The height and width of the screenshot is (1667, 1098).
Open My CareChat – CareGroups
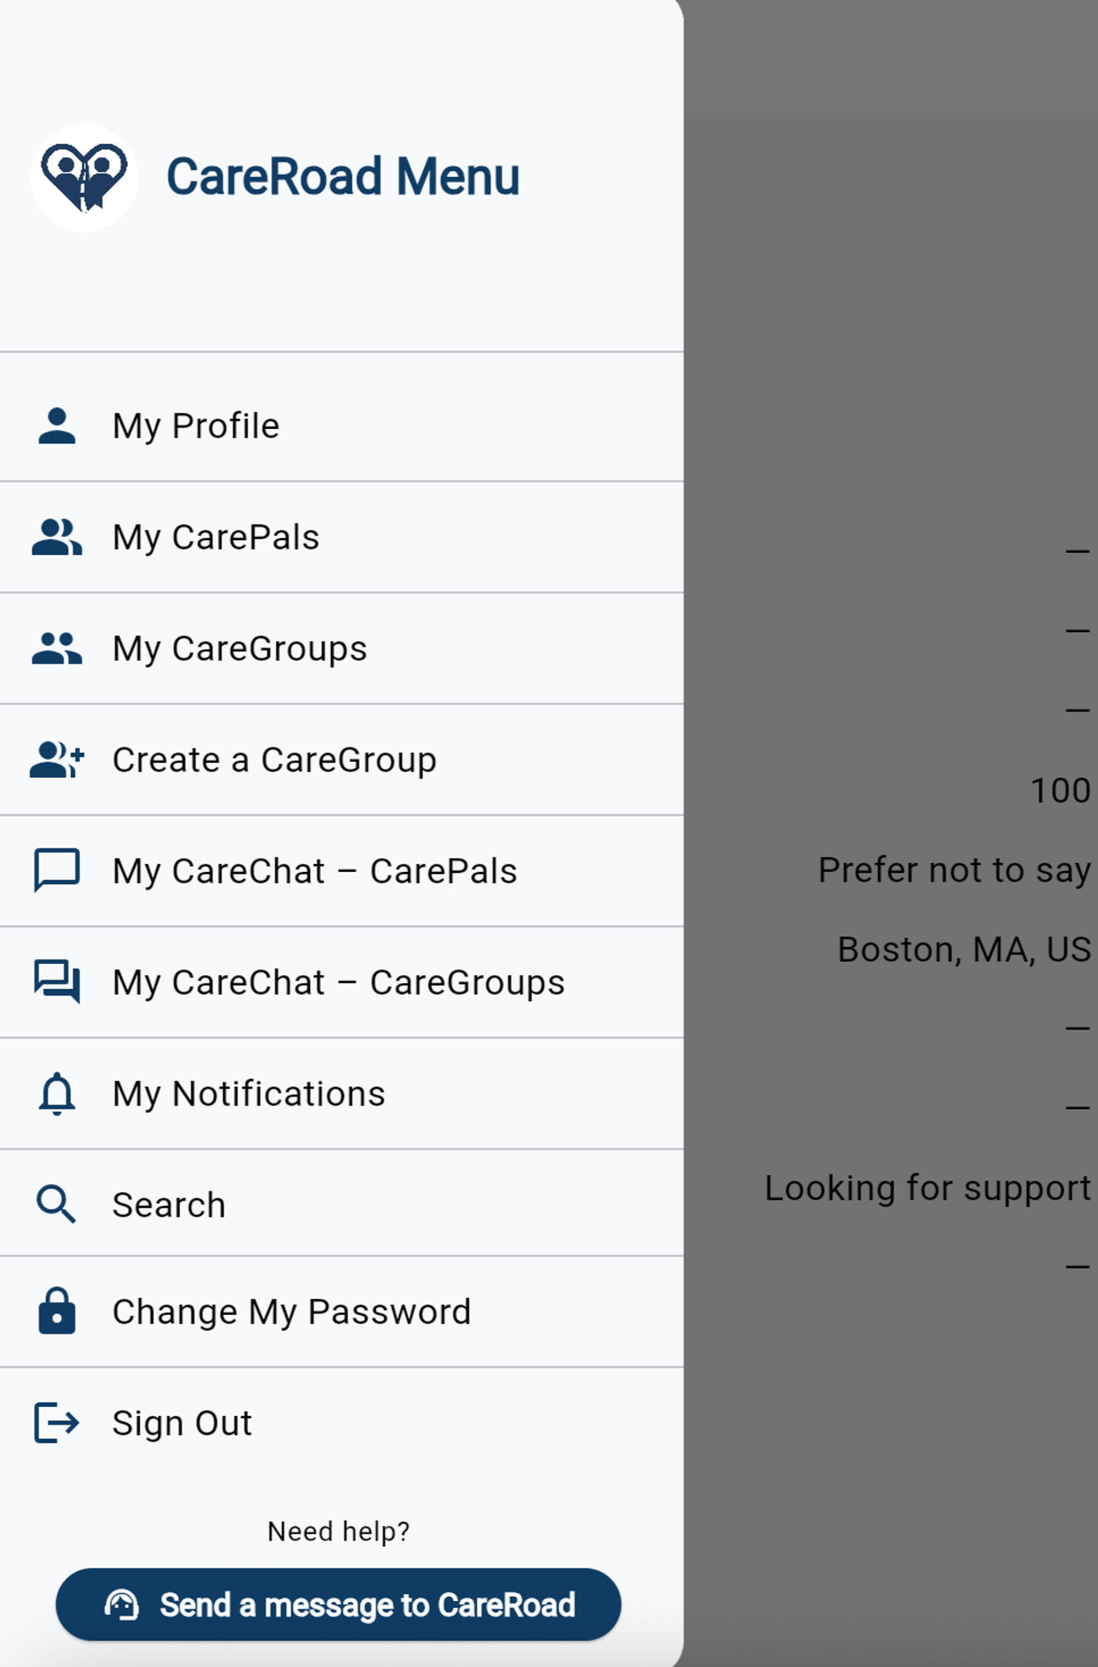click(x=338, y=982)
